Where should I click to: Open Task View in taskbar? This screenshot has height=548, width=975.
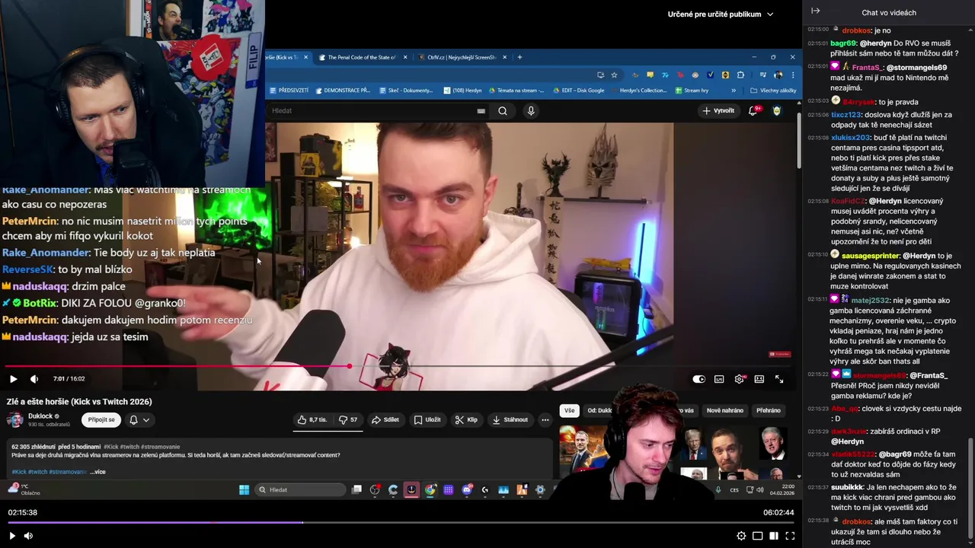356,489
